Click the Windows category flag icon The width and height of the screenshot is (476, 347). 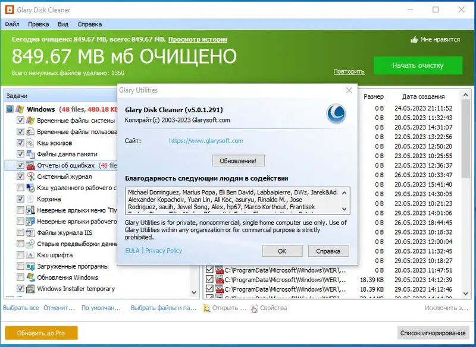[20, 109]
